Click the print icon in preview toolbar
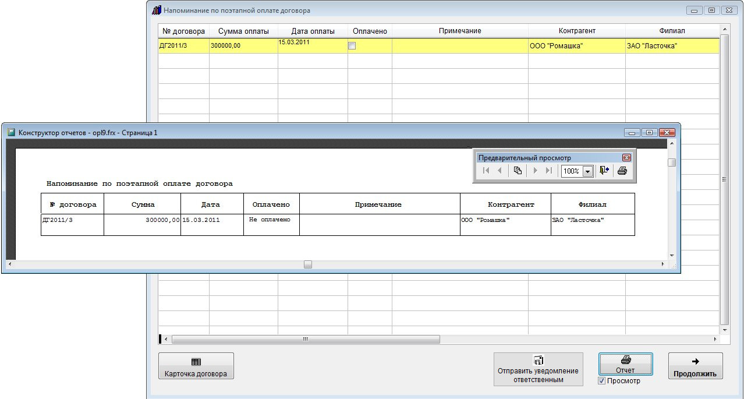Screen dimensions: 744x399 (622, 171)
